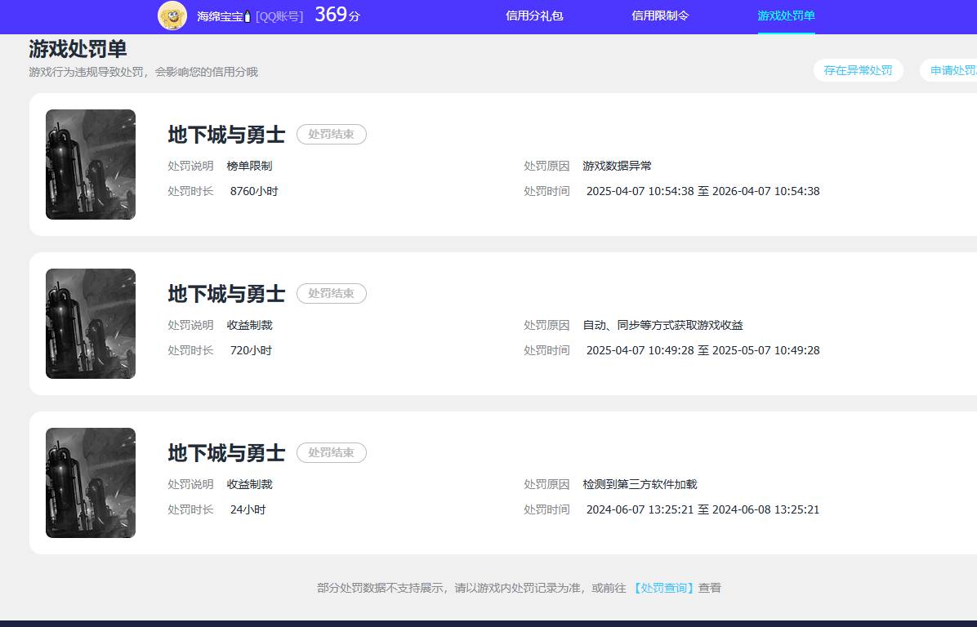
Task: Open the third 地下城与勇士 game thumbnail
Action: click(90, 482)
